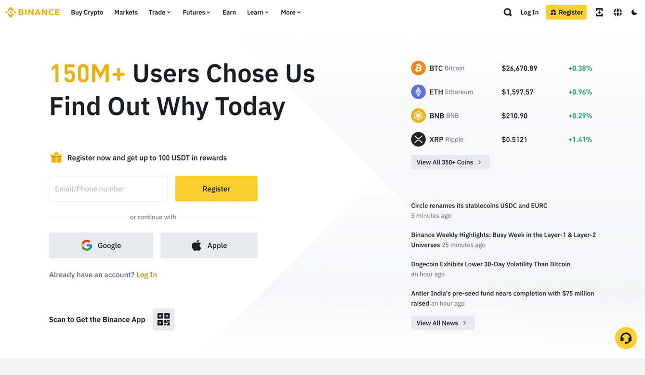Screen dimensions: 645x375
Task: Expand the Futures dropdown menu
Action: click(196, 13)
